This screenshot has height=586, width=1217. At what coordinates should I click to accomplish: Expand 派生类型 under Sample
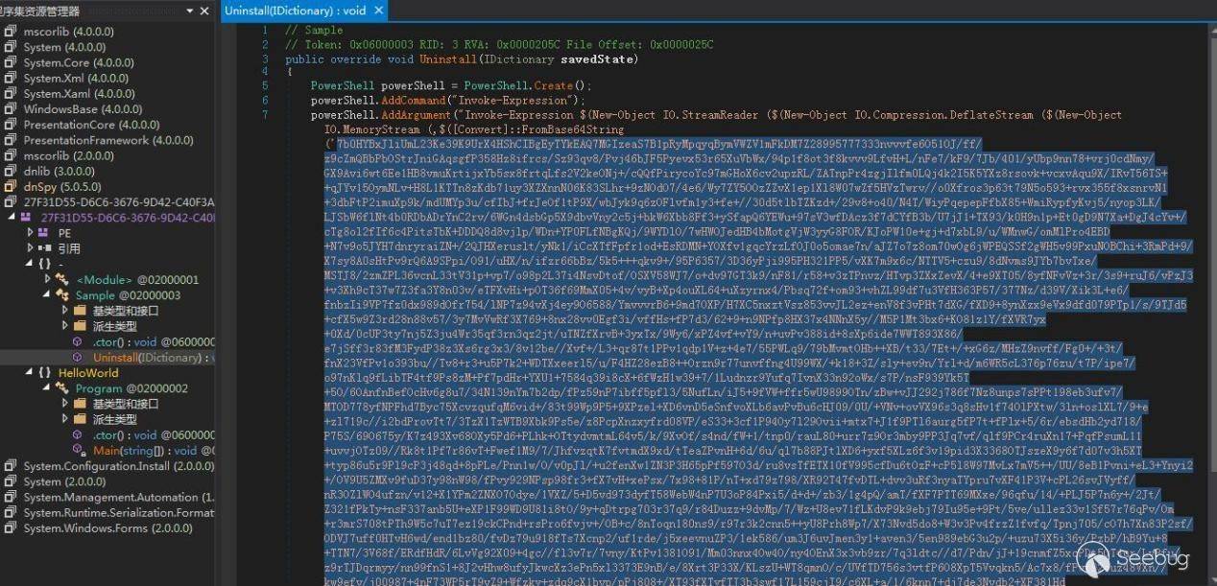63,326
